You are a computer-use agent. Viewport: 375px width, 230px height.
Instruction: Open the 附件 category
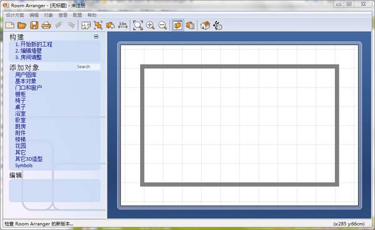21,133
